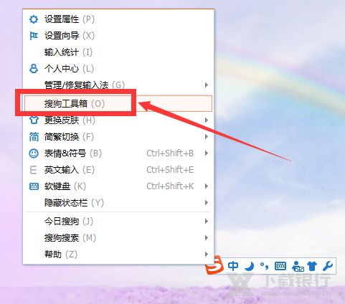Open the 今日搜狗 menu item
The image size is (345, 304).
click(118, 222)
